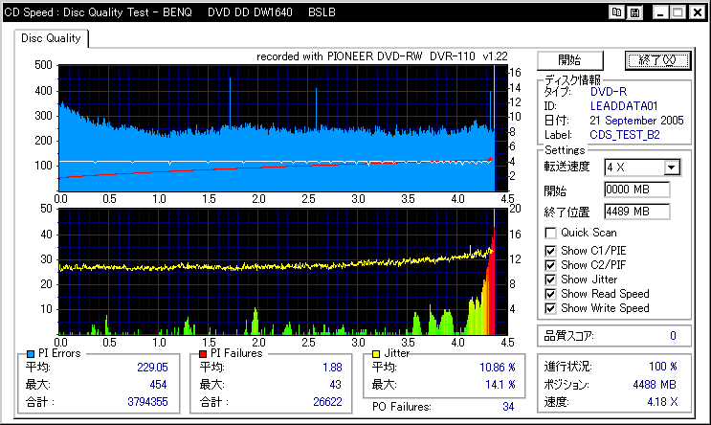Enable the Quick Scan checkbox
Image resolution: width=711 pixels, height=425 pixels.
[x=550, y=233]
